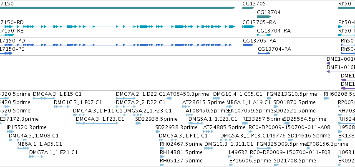Click the 149632 feature label
The image size is (355, 167).
[x=238, y=152]
